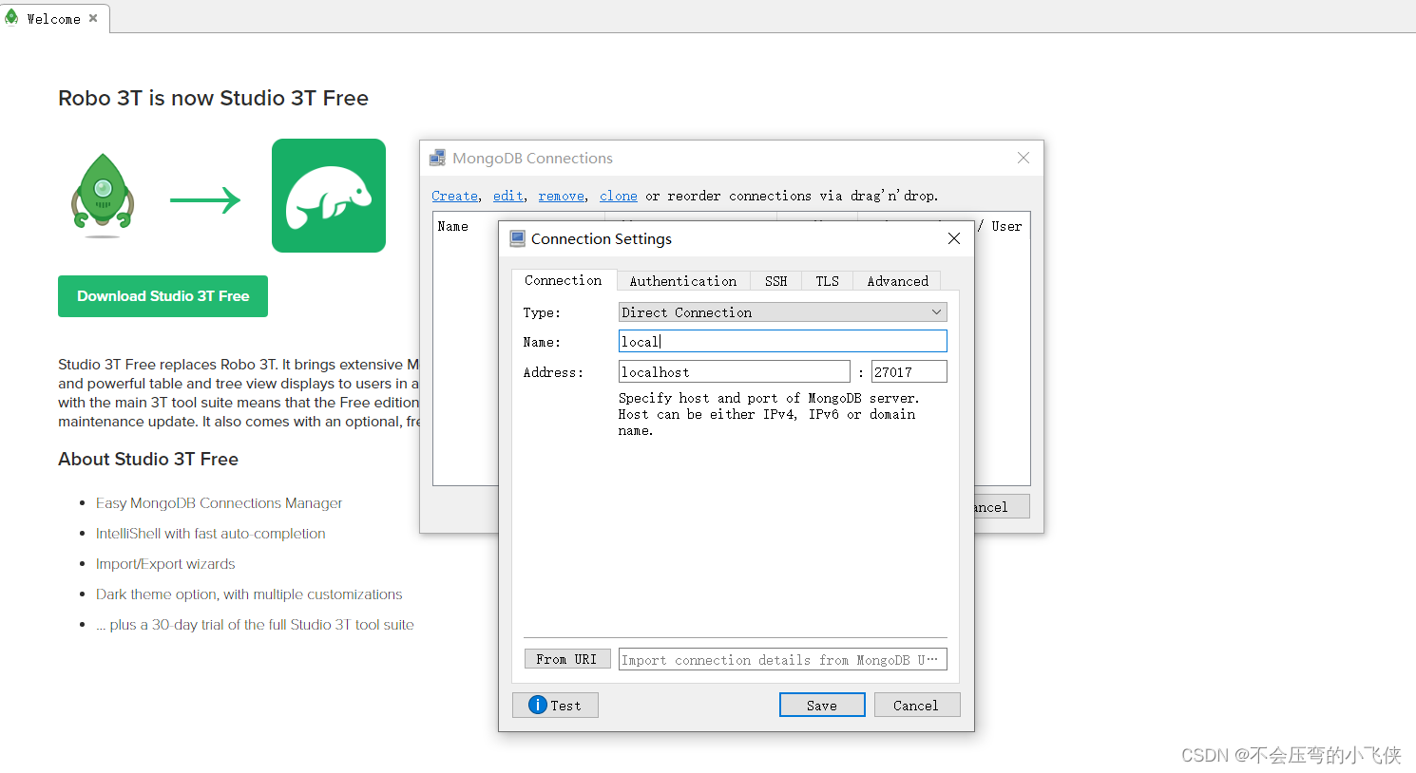Click 'Easy MongoDB Connections Manager' bullet text
The width and height of the screenshot is (1416, 773).
(220, 503)
